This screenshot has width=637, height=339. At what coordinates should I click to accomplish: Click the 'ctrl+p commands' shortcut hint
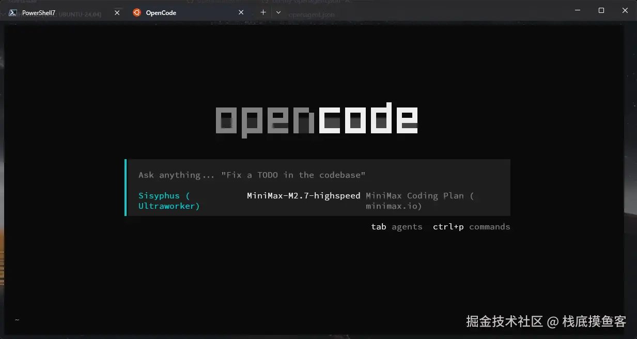click(x=472, y=226)
